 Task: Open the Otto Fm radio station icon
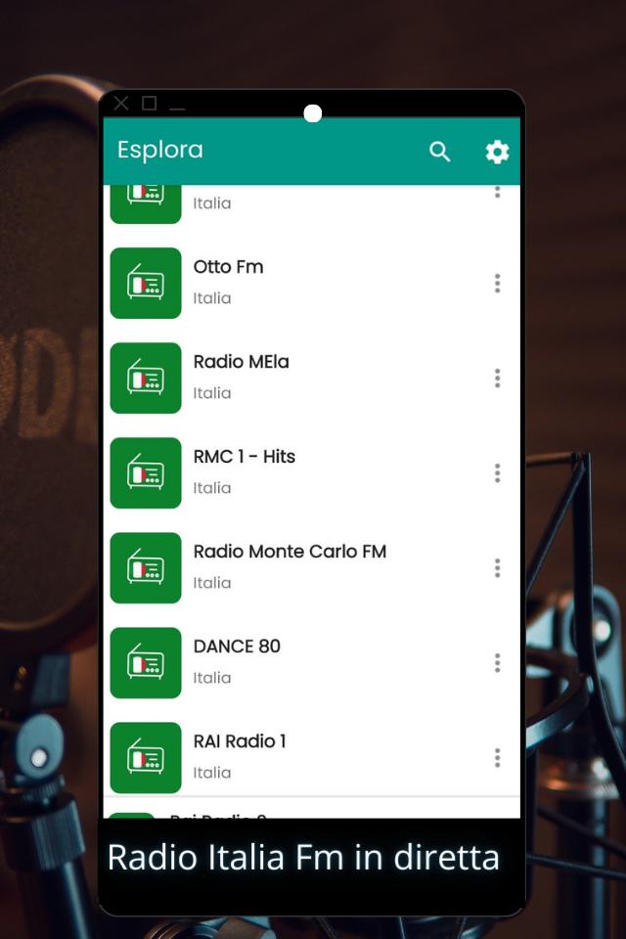coord(146,284)
